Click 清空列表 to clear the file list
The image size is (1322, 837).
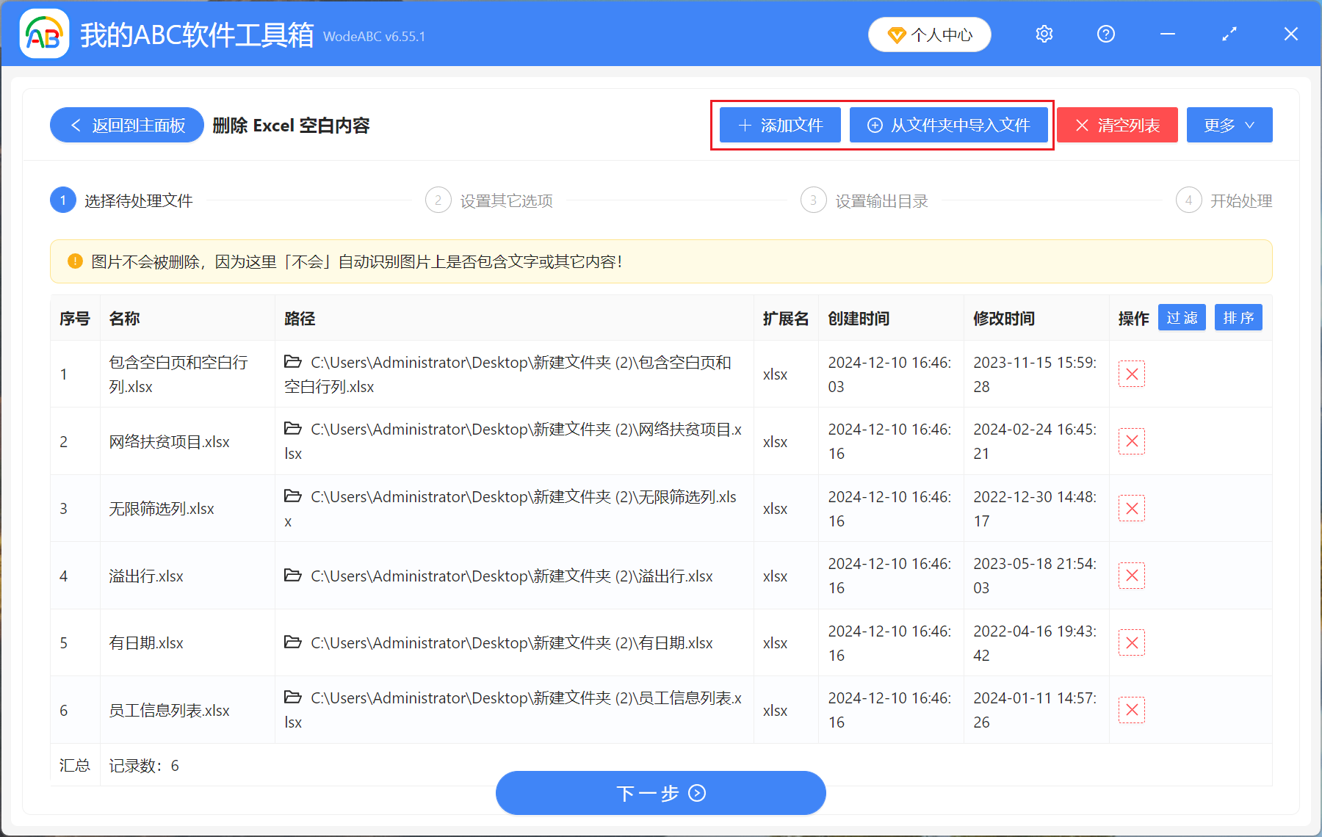pos(1116,125)
